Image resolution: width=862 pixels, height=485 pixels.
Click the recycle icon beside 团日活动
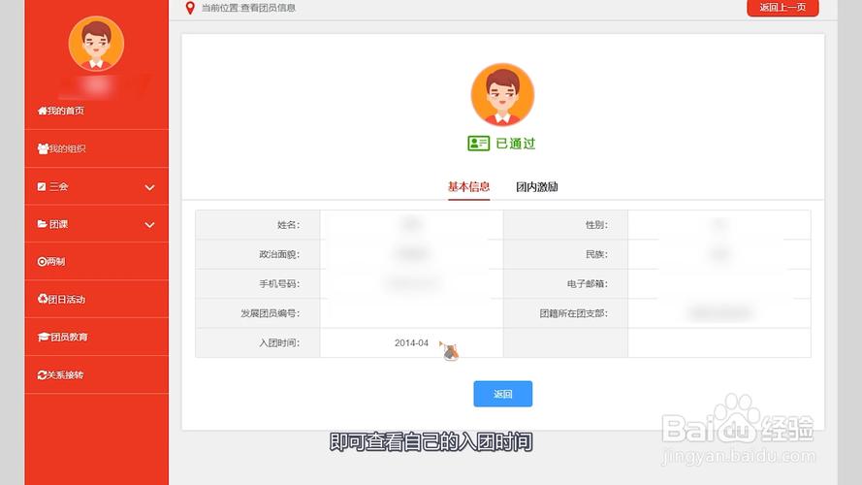pyautogui.click(x=43, y=299)
